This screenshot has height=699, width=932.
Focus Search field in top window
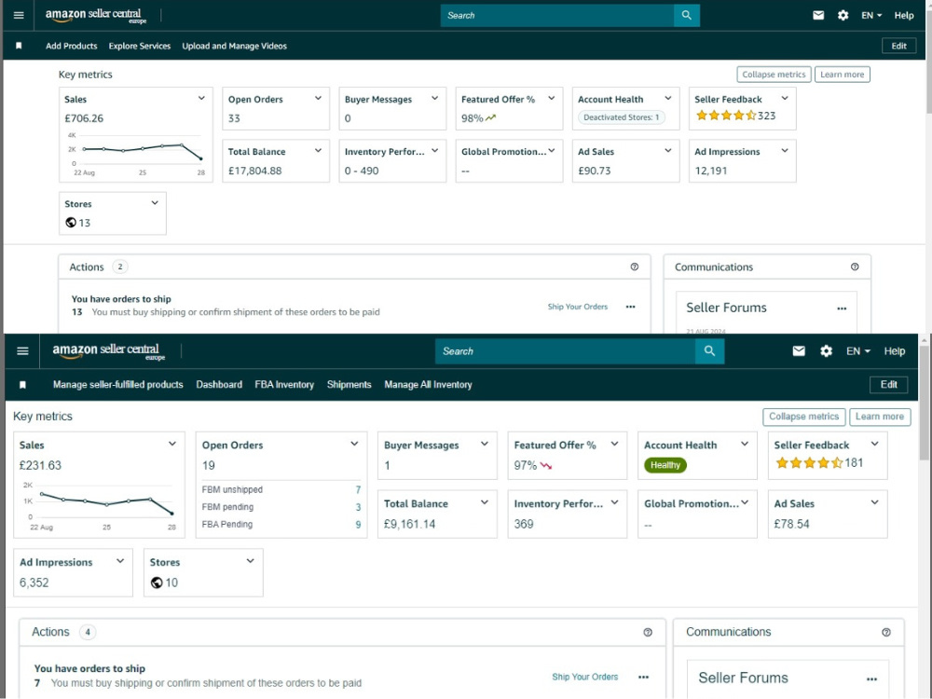pyautogui.click(x=557, y=16)
